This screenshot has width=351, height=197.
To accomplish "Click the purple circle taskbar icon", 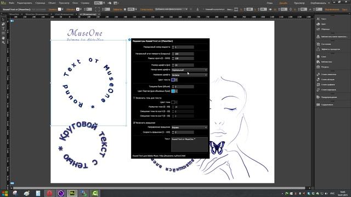I will 61,193.
